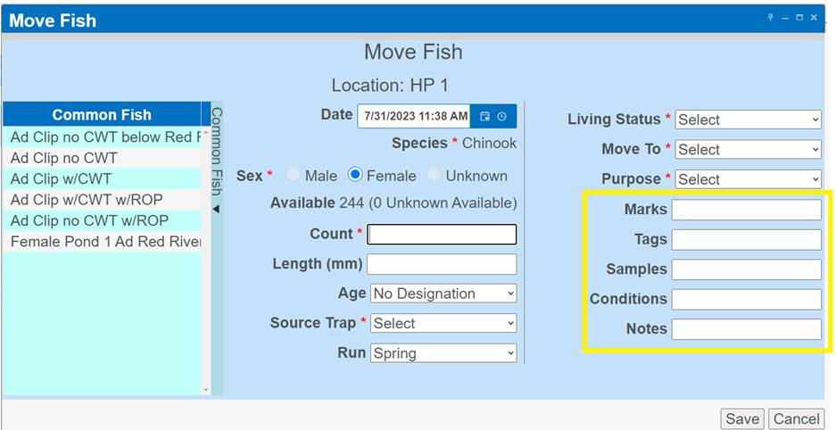The image size is (836, 430).
Task: Expand the Move To dropdown
Action: pyautogui.click(x=748, y=149)
